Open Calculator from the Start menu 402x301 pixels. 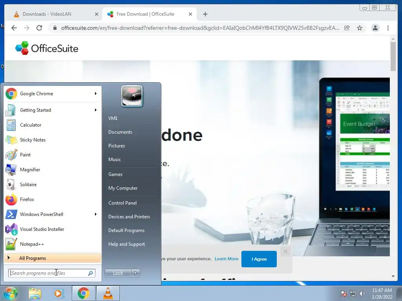[53, 125]
